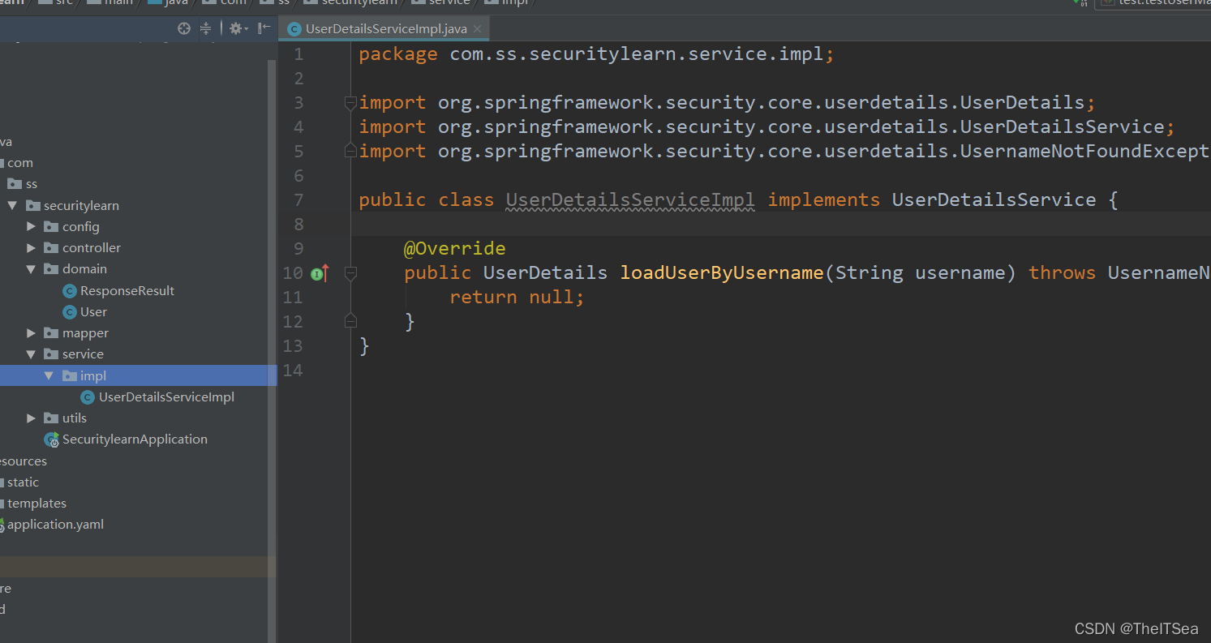
Task: Select the templates folder
Action: coord(37,504)
